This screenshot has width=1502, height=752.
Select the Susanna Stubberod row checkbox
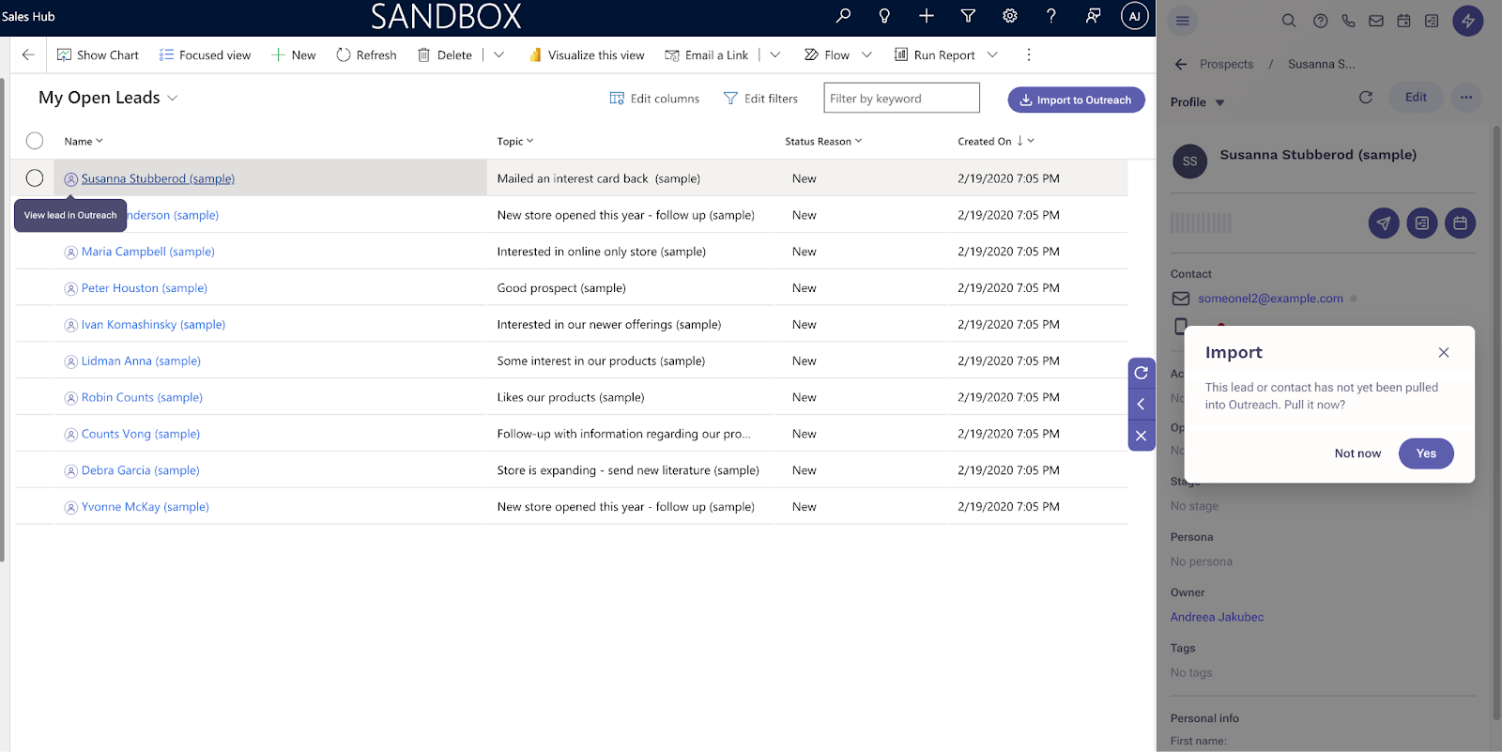click(35, 178)
